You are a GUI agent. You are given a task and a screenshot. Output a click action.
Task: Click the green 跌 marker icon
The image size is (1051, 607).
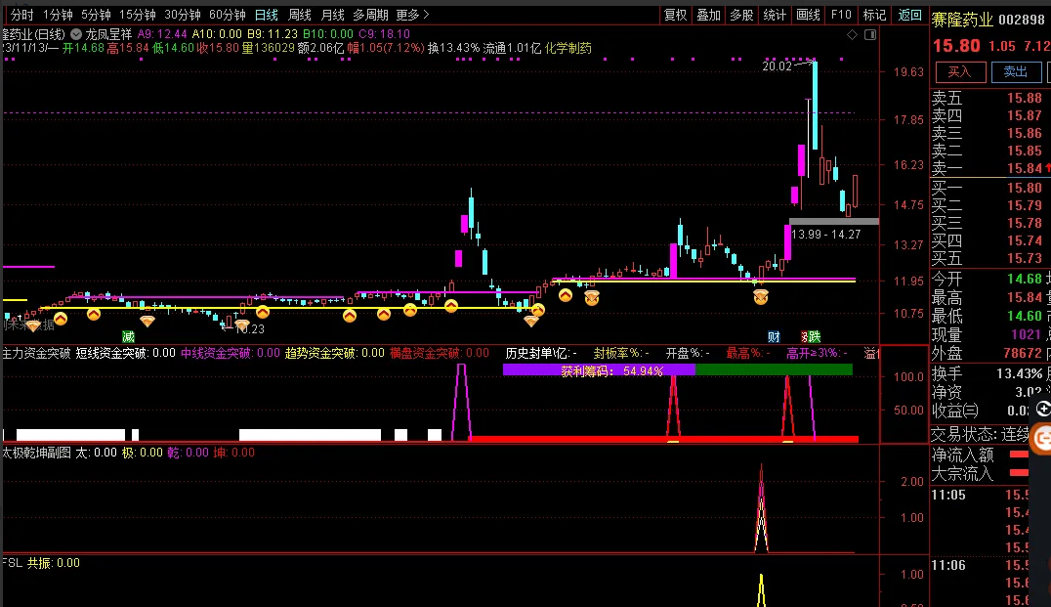point(813,336)
